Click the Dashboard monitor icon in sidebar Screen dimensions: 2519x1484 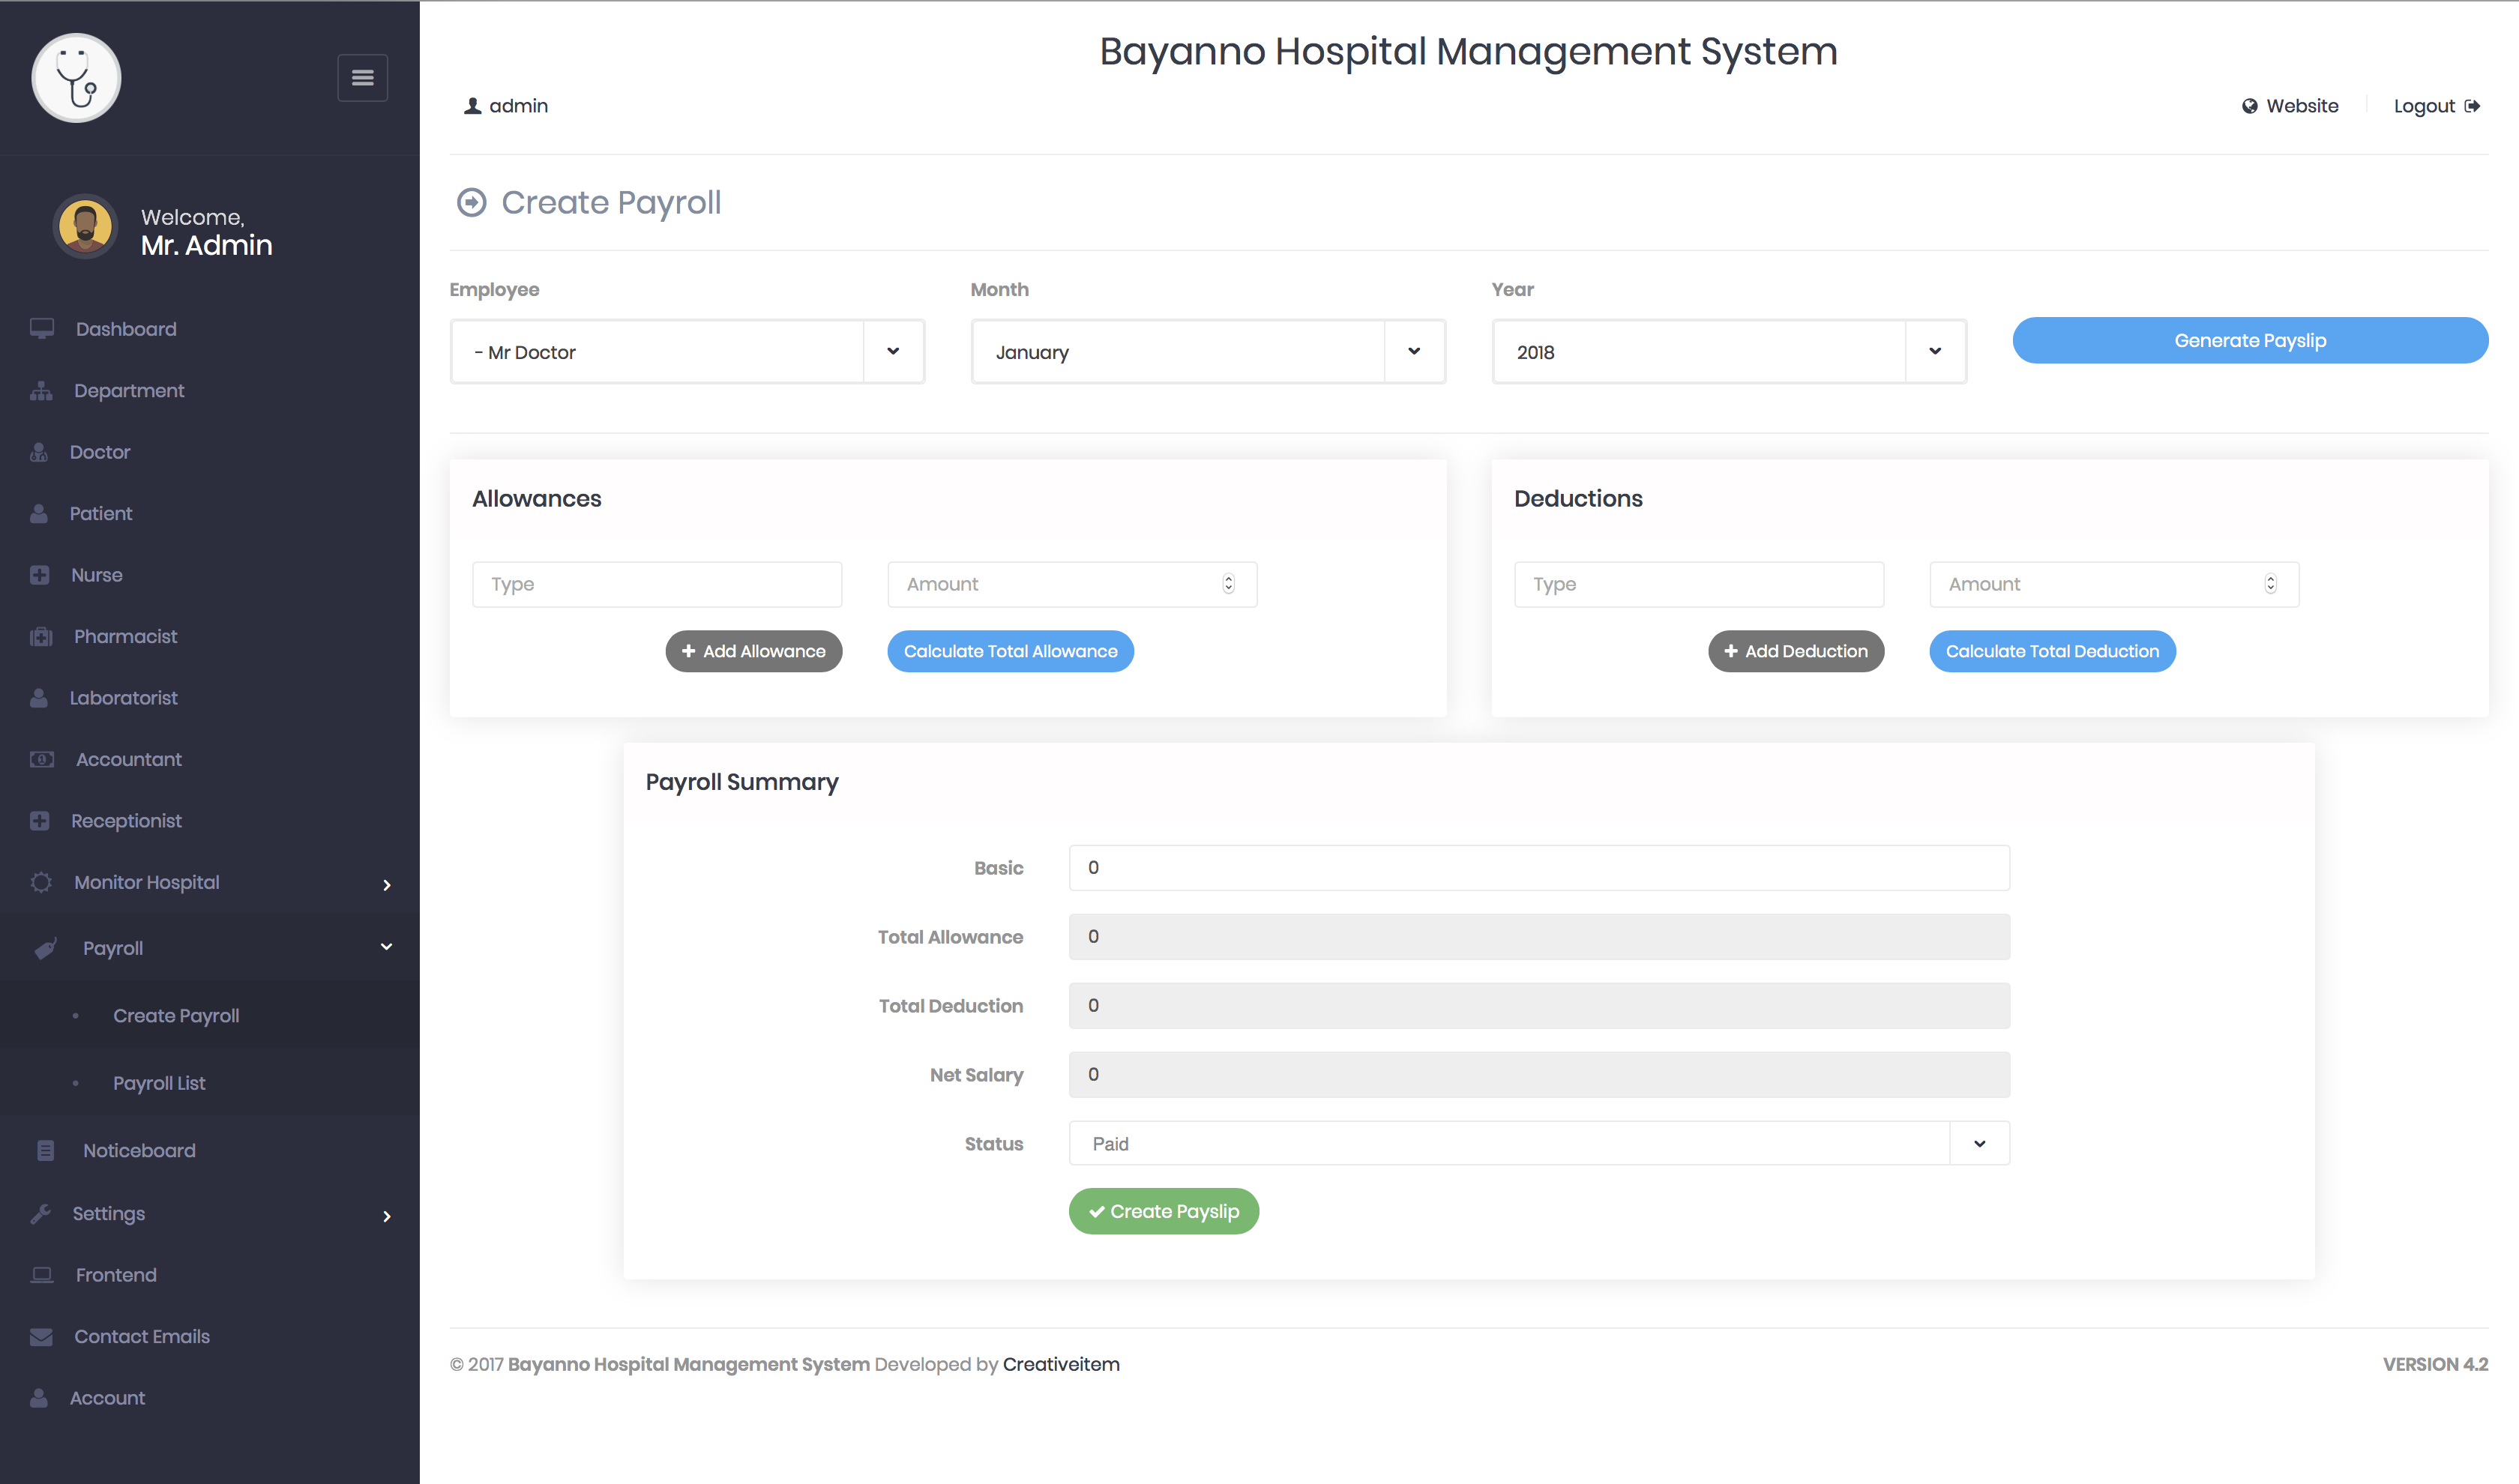tap(42, 329)
